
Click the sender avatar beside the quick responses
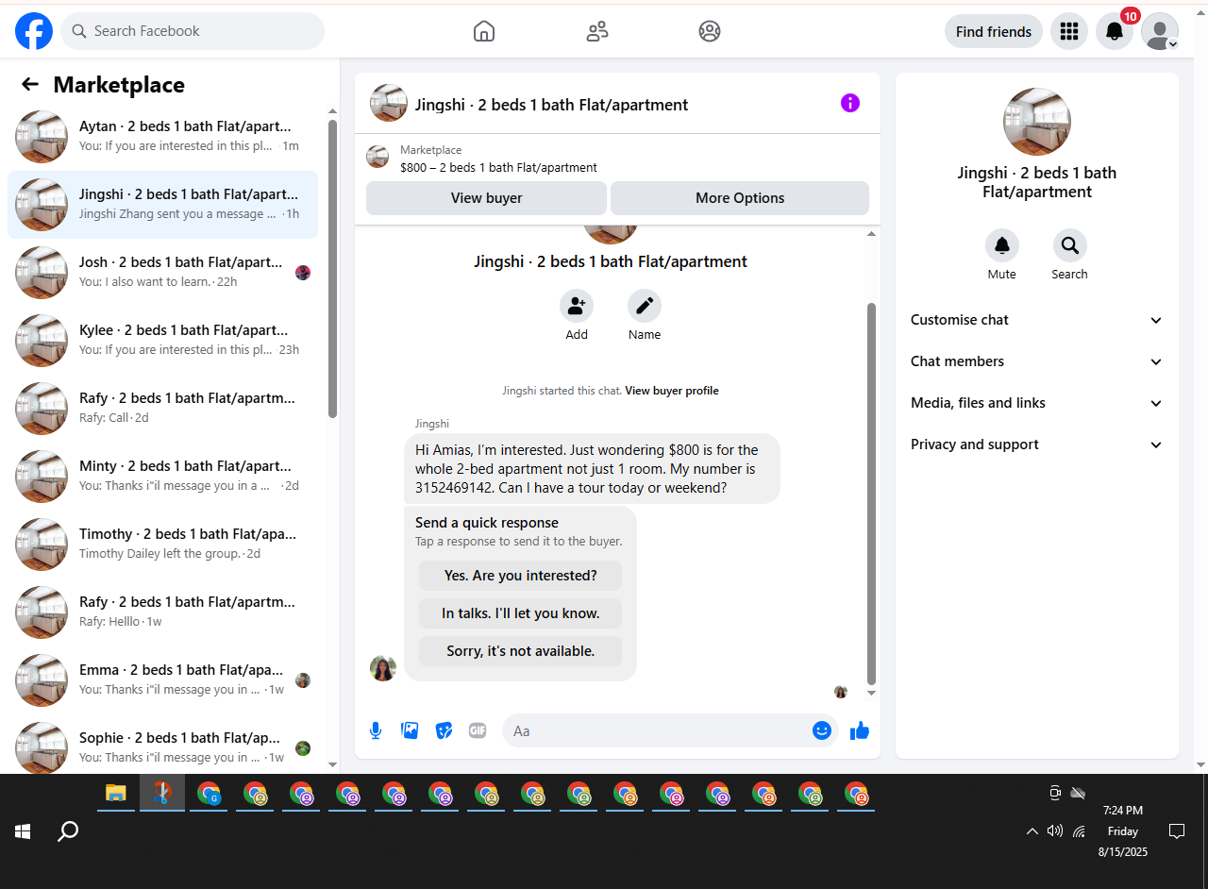tap(383, 668)
